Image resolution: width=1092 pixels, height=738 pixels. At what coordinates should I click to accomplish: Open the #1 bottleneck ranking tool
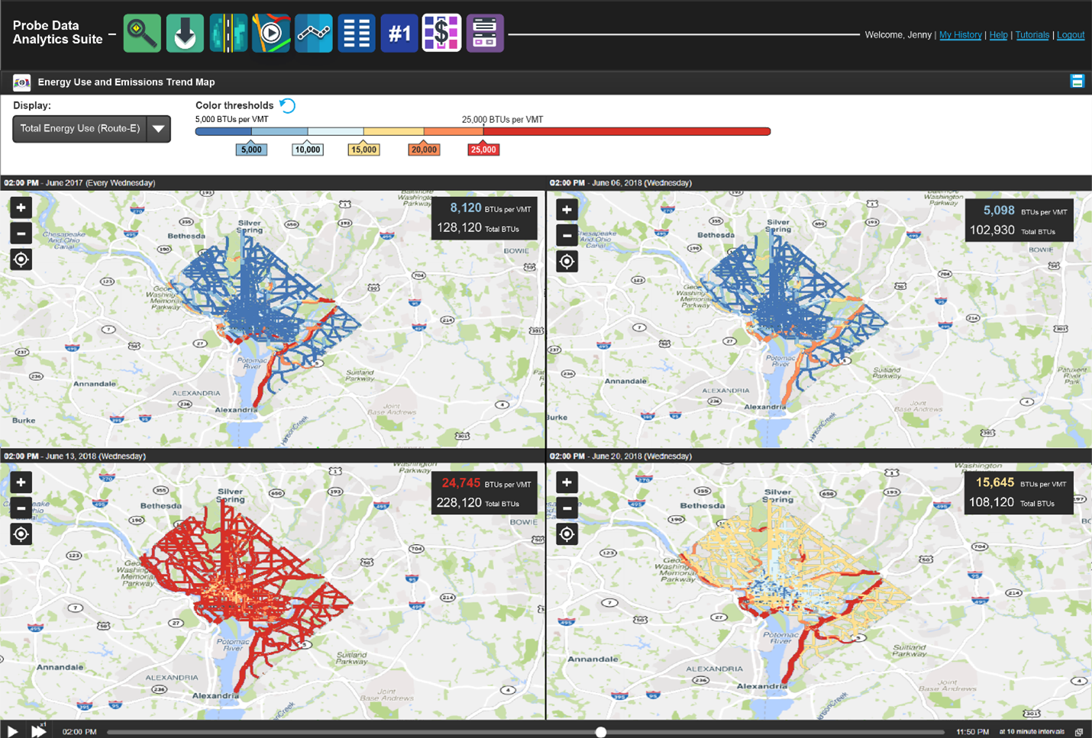[399, 33]
